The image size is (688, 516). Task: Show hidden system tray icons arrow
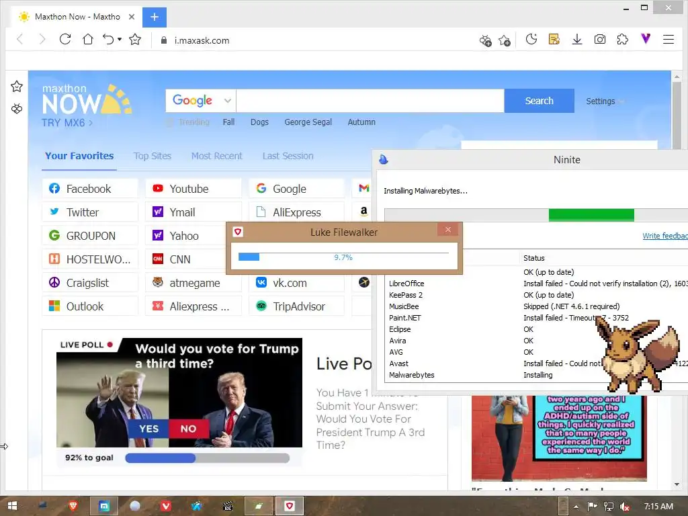[x=576, y=507]
